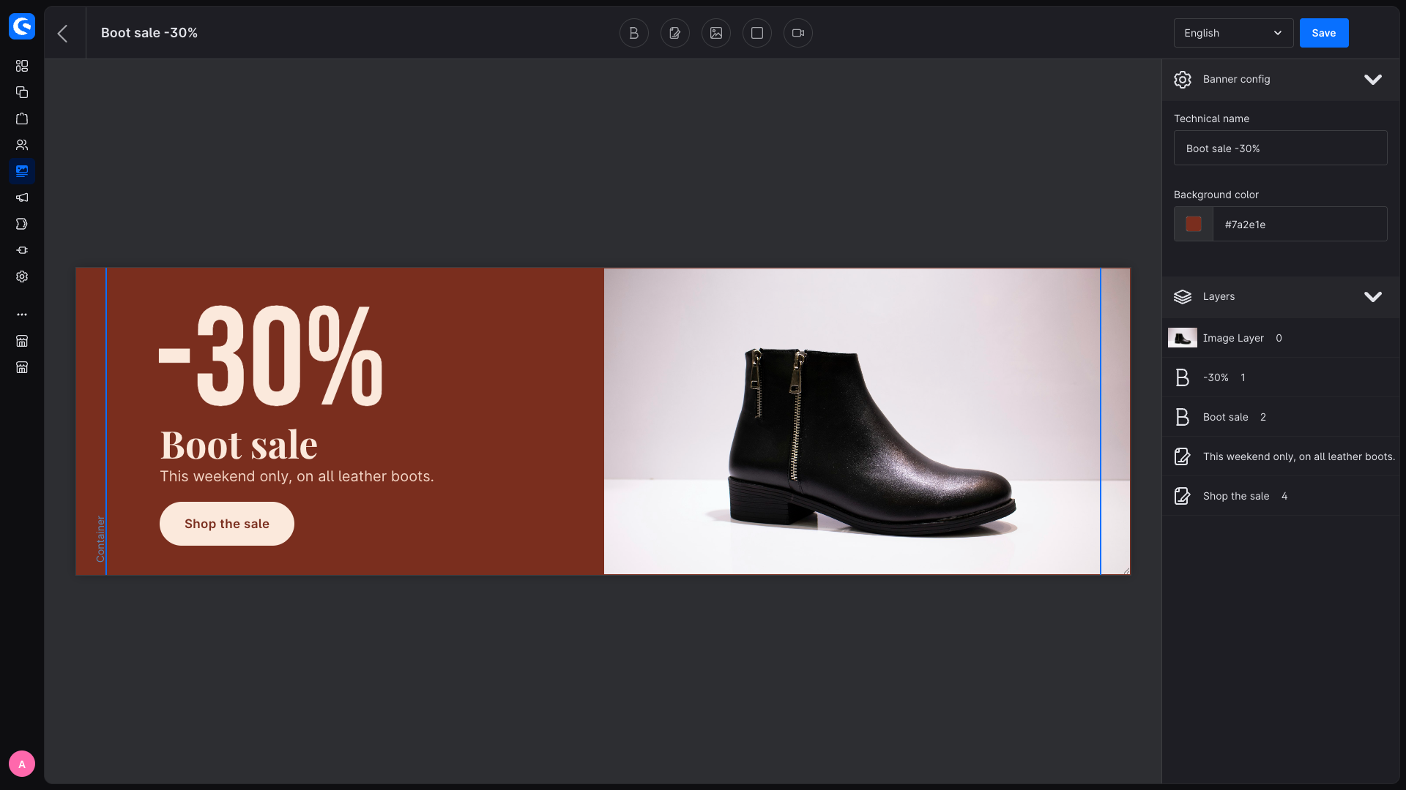Select the Boot sale heading on banner
The width and height of the screenshot is (1406, 790).
[239, 445]
